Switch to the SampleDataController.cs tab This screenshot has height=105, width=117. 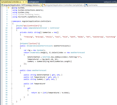tap(11, 2)
